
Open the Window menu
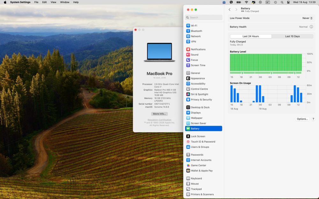(65, 2)
